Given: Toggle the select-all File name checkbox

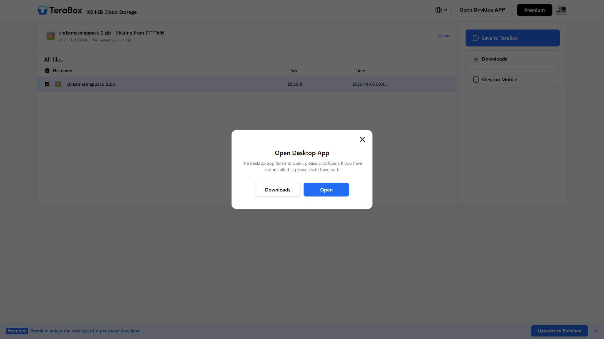Looking at the screenshot, I should 47,71.
